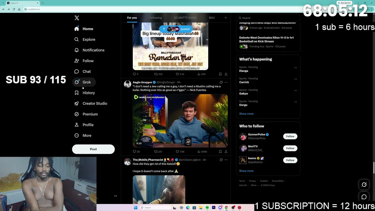Add a new timeline tab with plus
Image resolution: width=375 pixels, height=211 pixels.
tap(226, 18)
